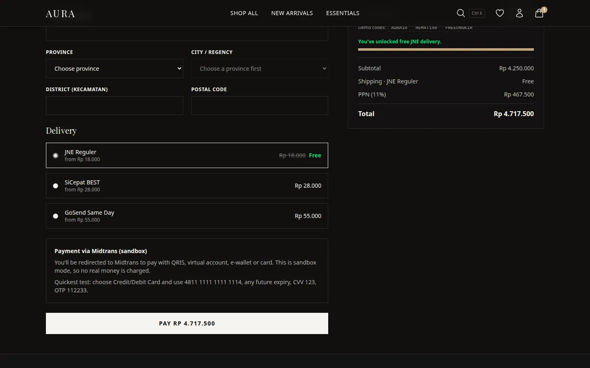This screenshot has width=590, height=368.
Task: Click the PPN amount Rp 467.500
Action: tap(519, 94)
